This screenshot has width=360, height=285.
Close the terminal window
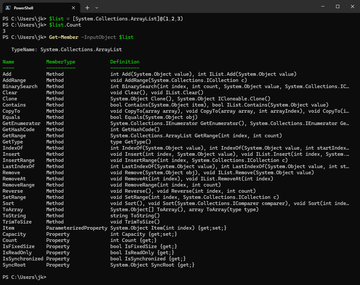(352, 6)
